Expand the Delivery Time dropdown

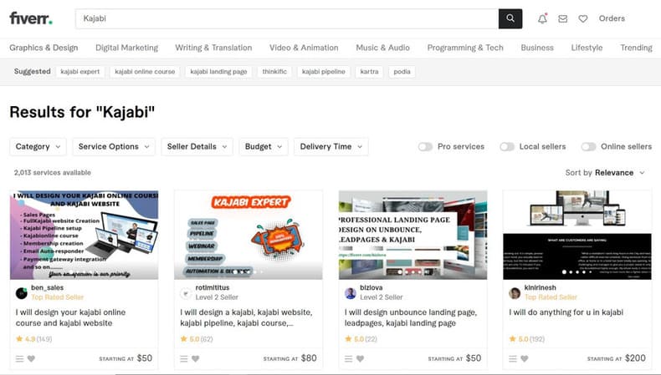coord(331,146)
